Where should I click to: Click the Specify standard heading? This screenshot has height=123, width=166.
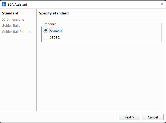(54, 13)
